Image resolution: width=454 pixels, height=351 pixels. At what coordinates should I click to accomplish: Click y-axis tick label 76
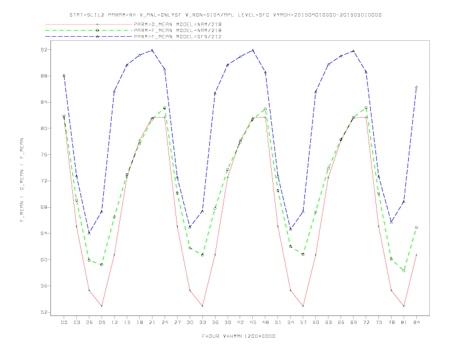[44, 155]
